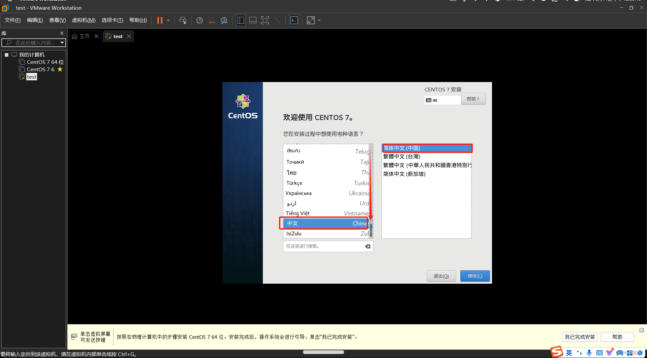Click the 我已完成安装 button
The height and width of the screenshot is (358, 647).
(580, 337)
